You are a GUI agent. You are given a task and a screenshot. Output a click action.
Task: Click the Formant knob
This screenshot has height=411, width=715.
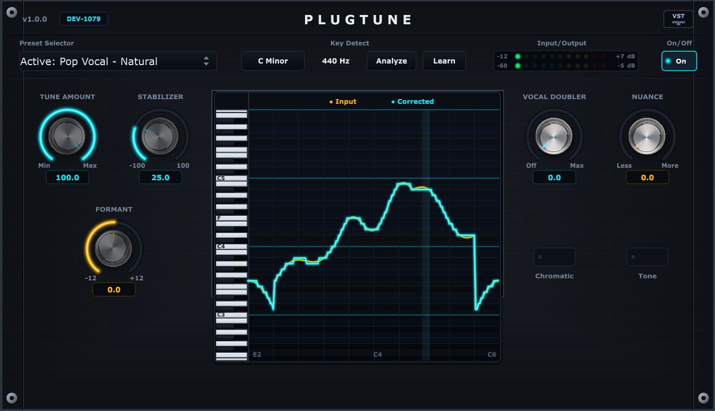[114, 249]
